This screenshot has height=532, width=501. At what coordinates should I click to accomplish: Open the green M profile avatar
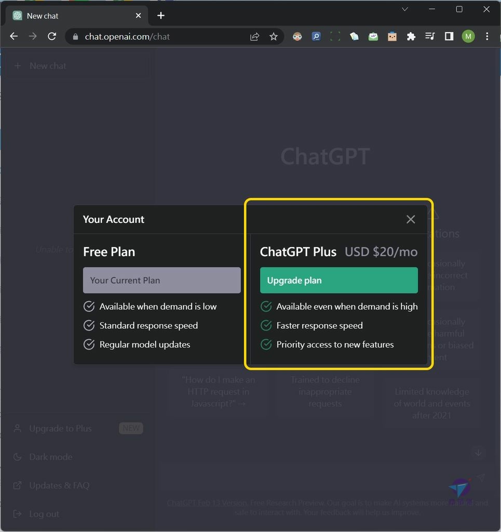[x=468, y=36]
